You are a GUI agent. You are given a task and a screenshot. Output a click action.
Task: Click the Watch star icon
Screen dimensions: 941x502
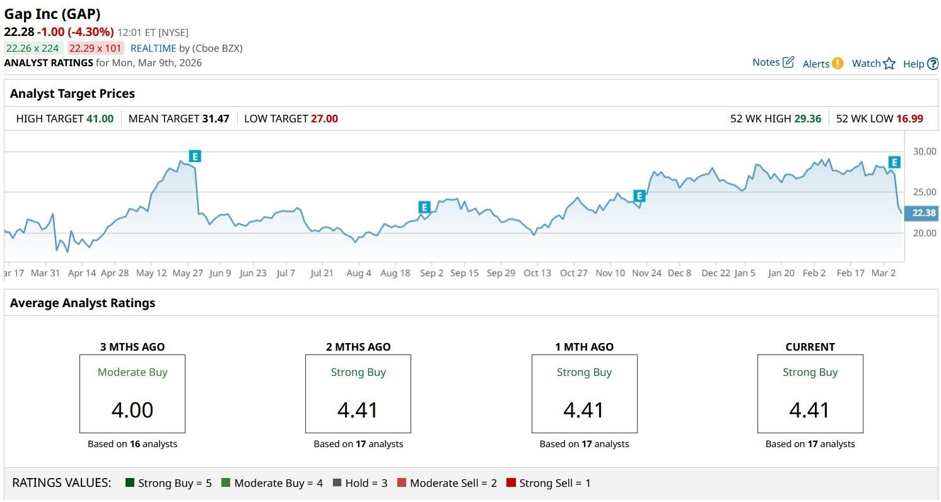[889, 63]
